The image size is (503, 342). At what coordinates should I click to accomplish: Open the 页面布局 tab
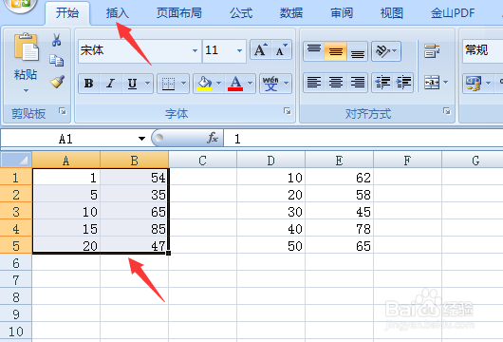point(179,13)
